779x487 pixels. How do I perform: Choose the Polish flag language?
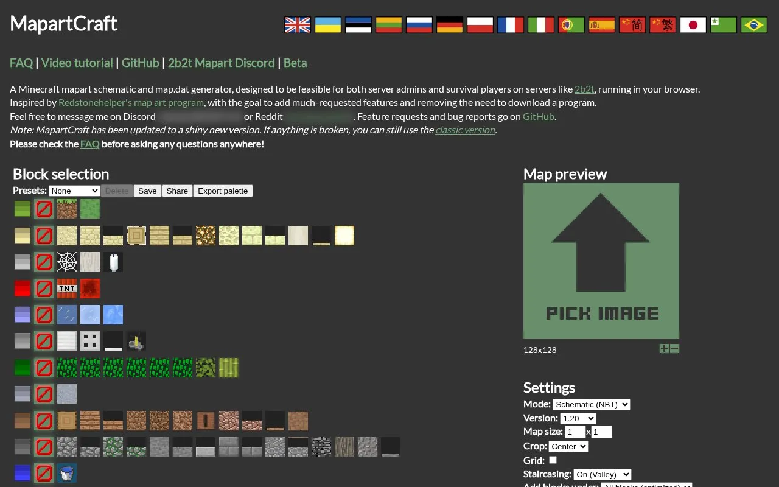coord(480,25)
